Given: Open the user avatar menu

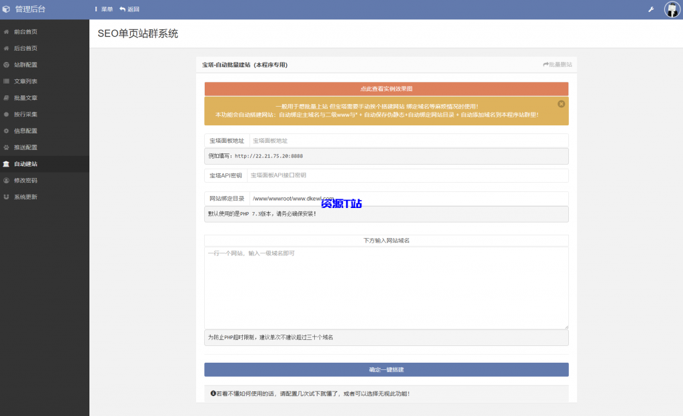Looking at the screenshot, I should 672,9.
